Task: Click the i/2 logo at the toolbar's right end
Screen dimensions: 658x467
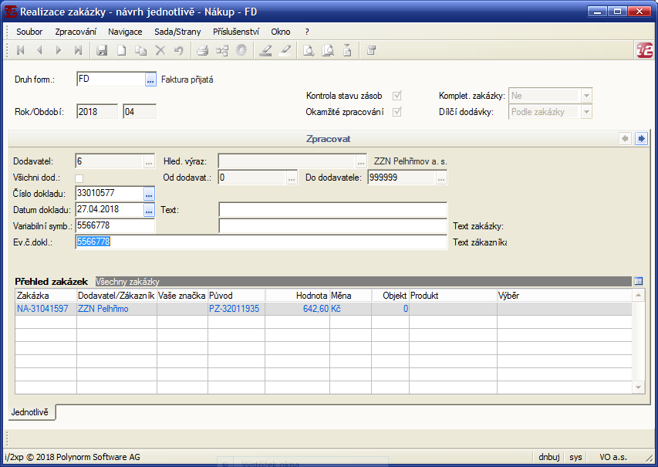Action: pyautogui.click(x=645, y=50)
